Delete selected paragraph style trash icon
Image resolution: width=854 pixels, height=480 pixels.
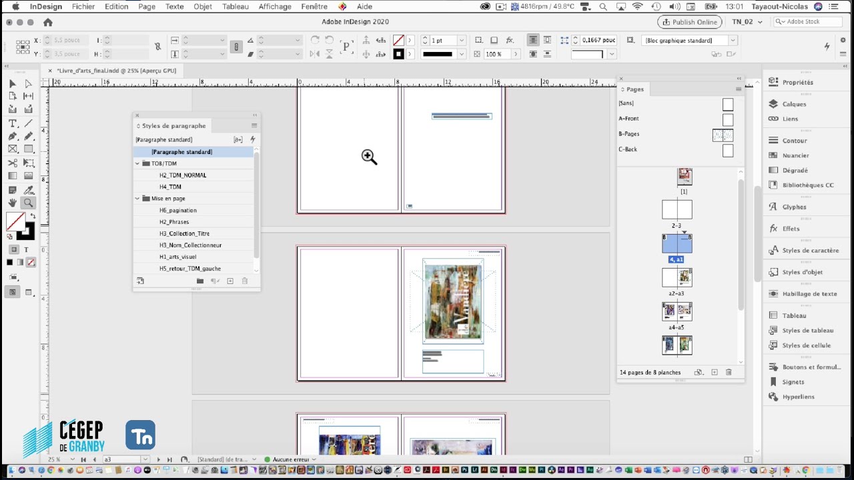click(x=245, y=281)
